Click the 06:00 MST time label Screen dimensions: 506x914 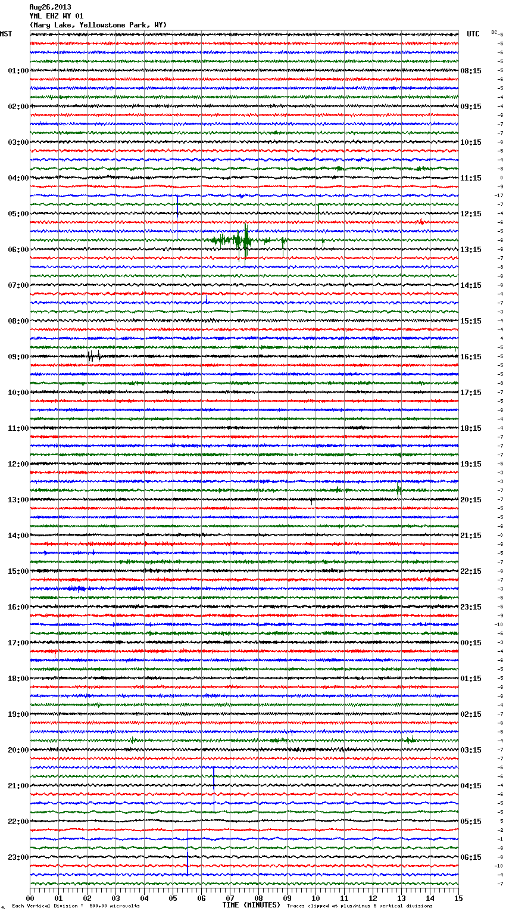(18, 250)
